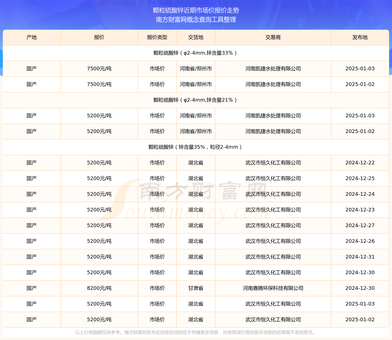Click 5200元/吨 in 河南凯捷 2025-01-02 row
This screenshot has height=340, width=392.
point(99,131)
